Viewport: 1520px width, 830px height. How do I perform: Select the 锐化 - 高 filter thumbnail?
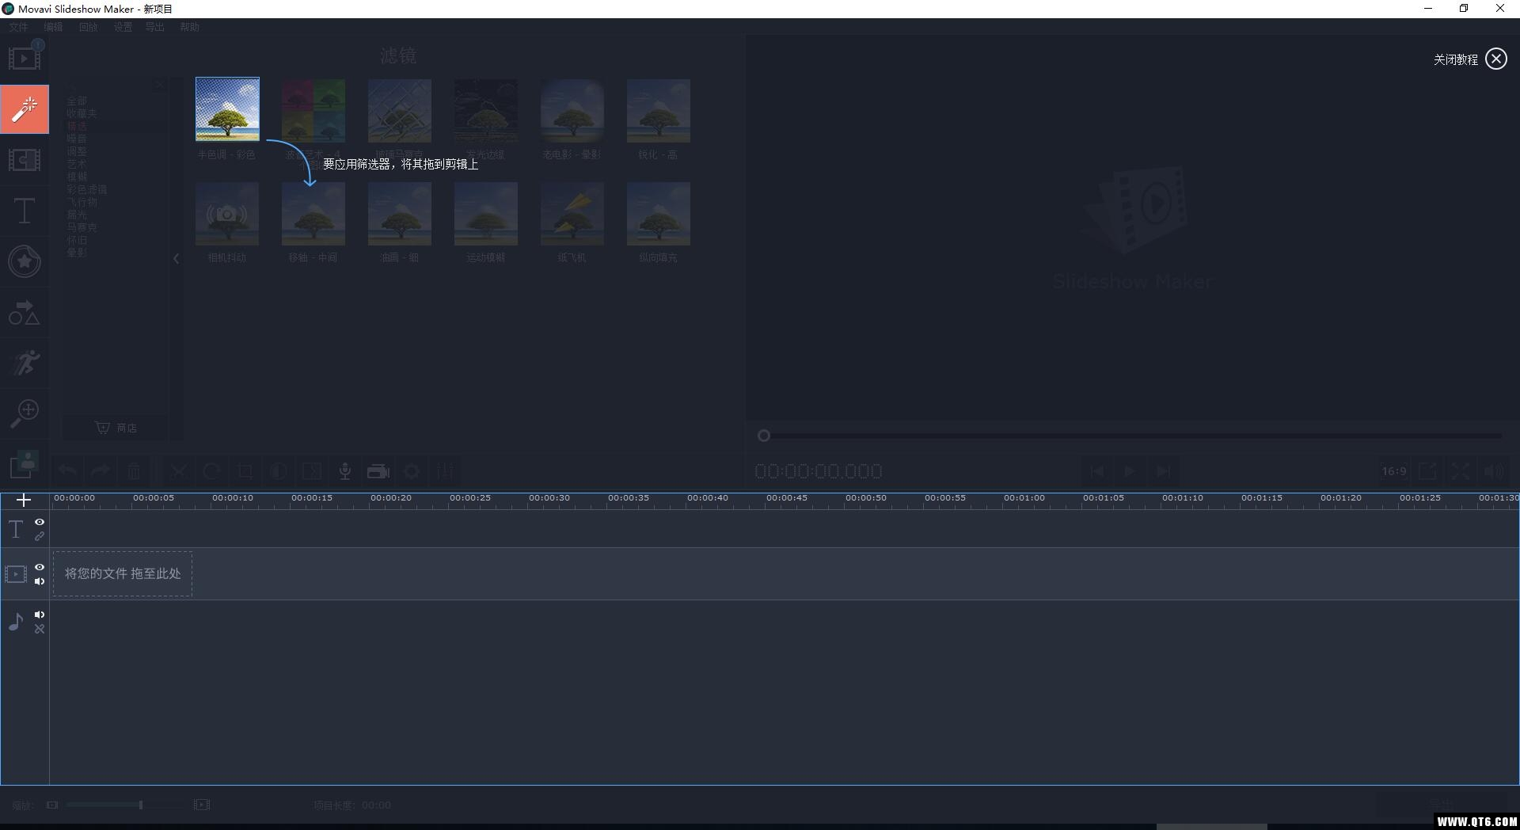(x=659, y=110)
